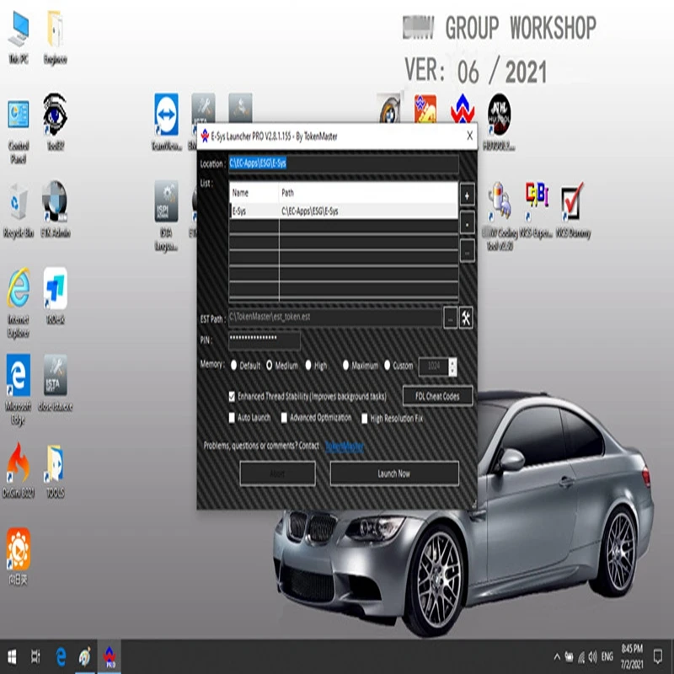Select the eye-logo desktop icon
674x674 pixels.
[x=55, y=121]
